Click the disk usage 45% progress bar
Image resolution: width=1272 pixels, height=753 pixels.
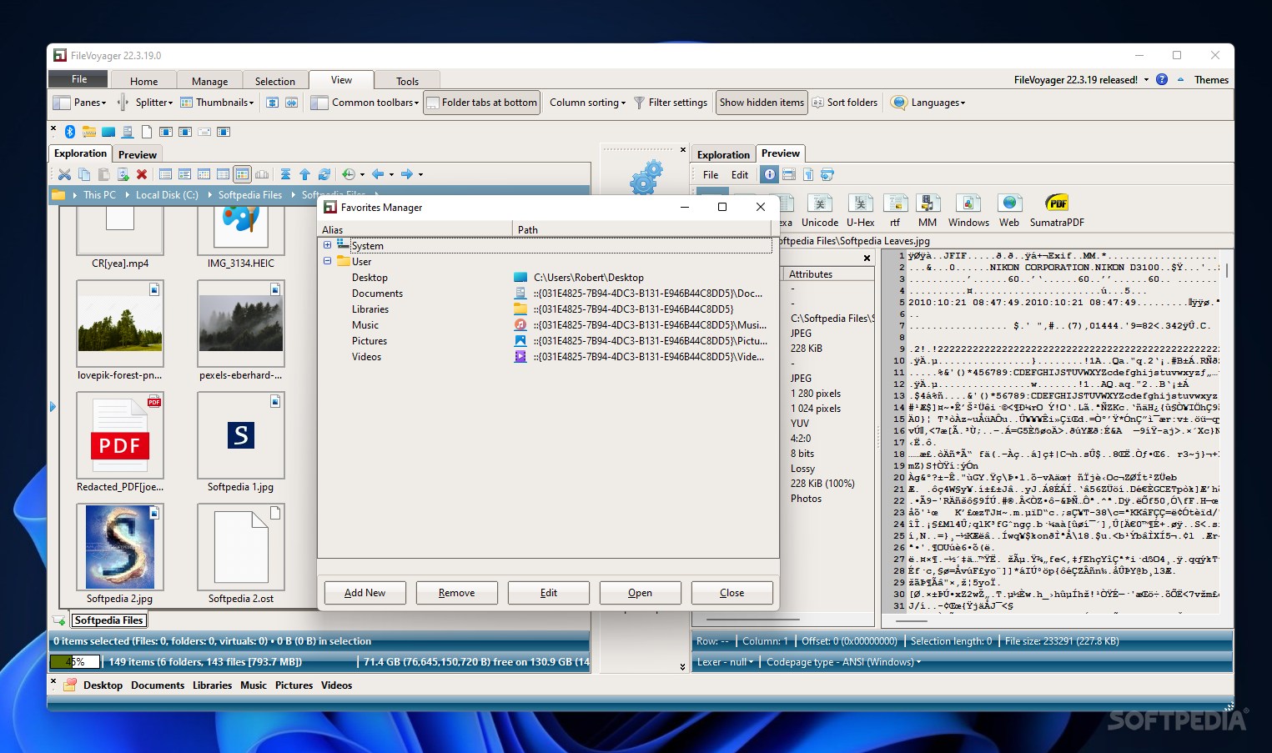tap(75, 662)
